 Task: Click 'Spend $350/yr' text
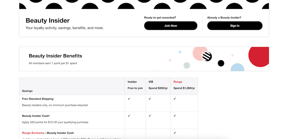pos(158,88)
